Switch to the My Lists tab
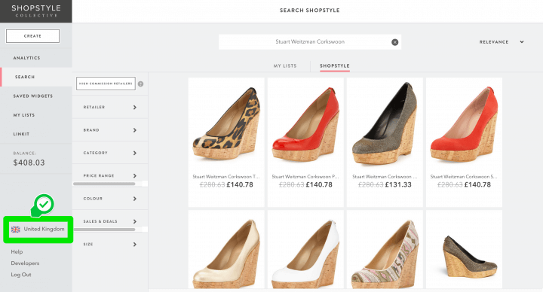Image resolution: width=543 pixels, height=292 pixels. click(x=285, y=65)
